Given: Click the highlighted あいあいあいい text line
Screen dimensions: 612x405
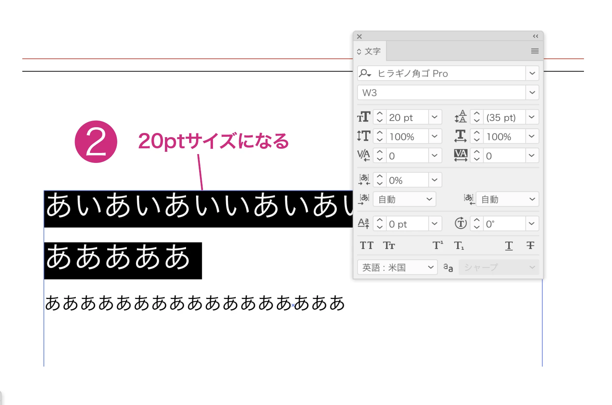Looking at the screenshot, I should (x=198, y=209).
